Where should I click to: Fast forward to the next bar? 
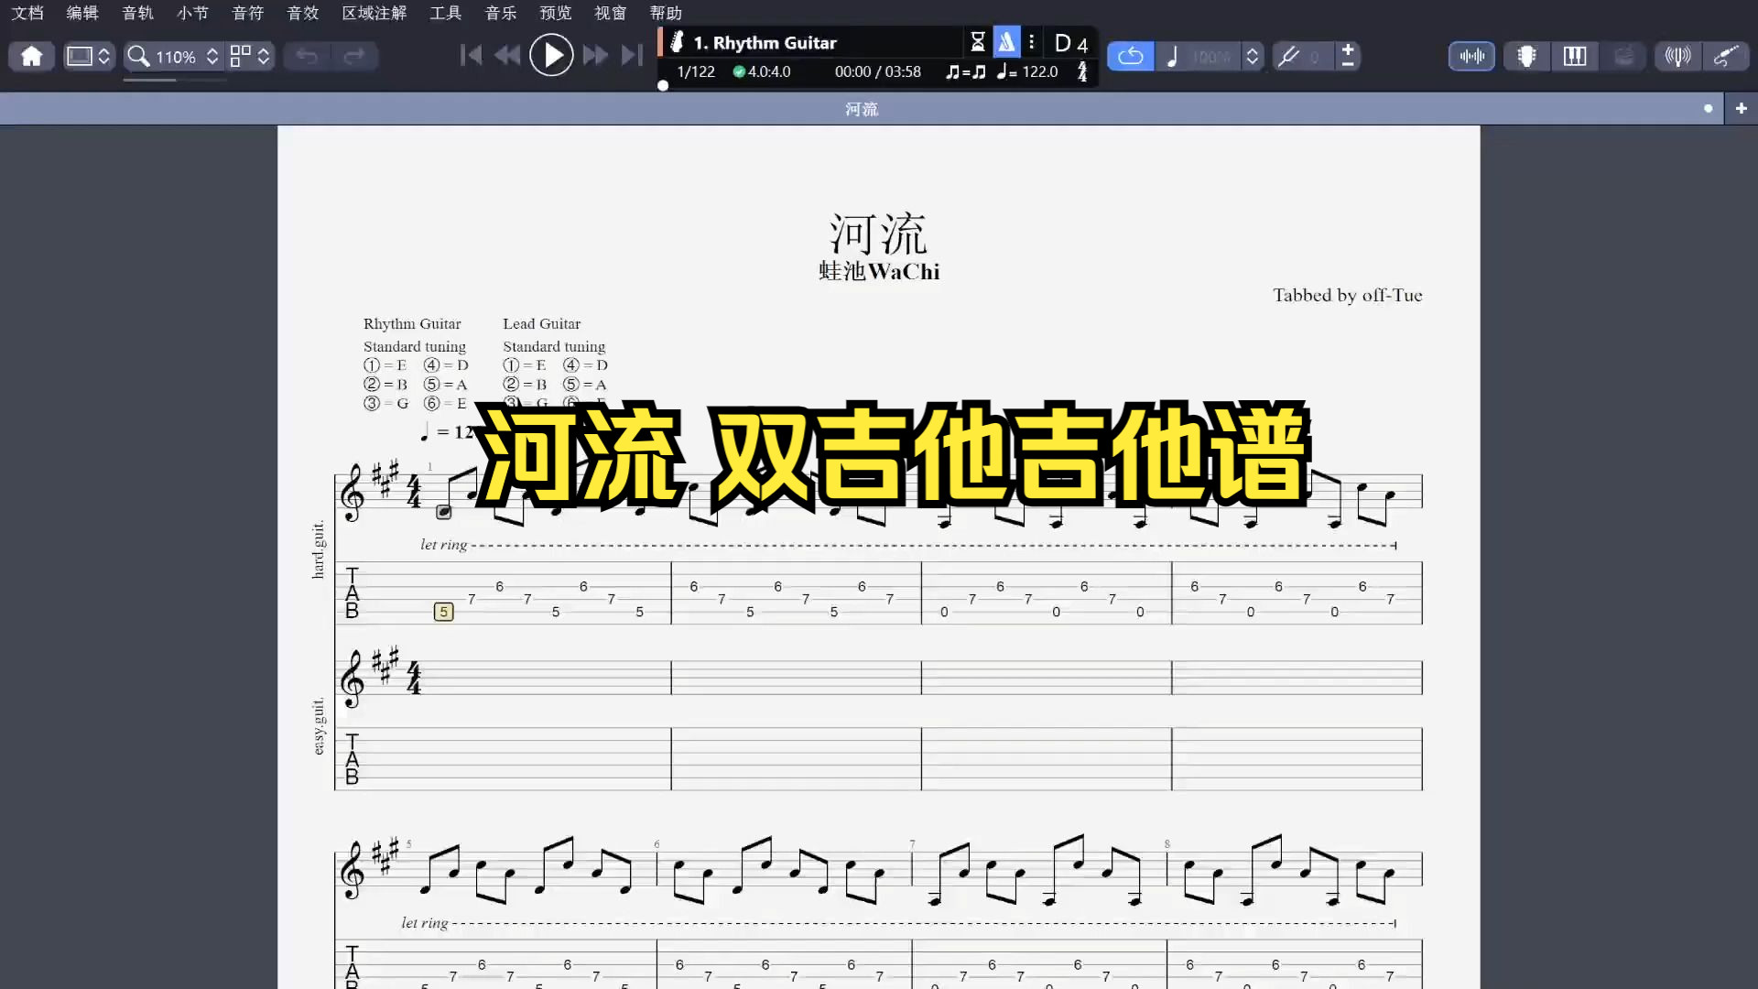click(x=595, y=55)
